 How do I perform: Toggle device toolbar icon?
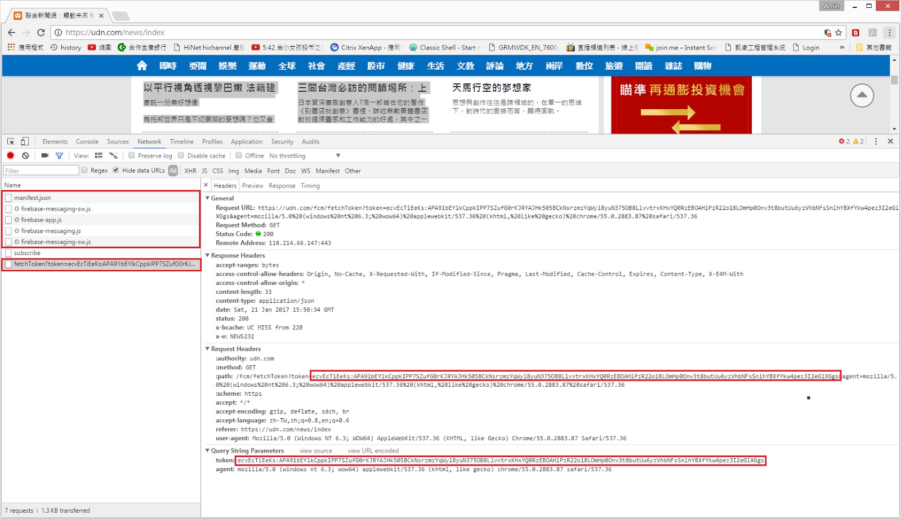pos(25,141)
